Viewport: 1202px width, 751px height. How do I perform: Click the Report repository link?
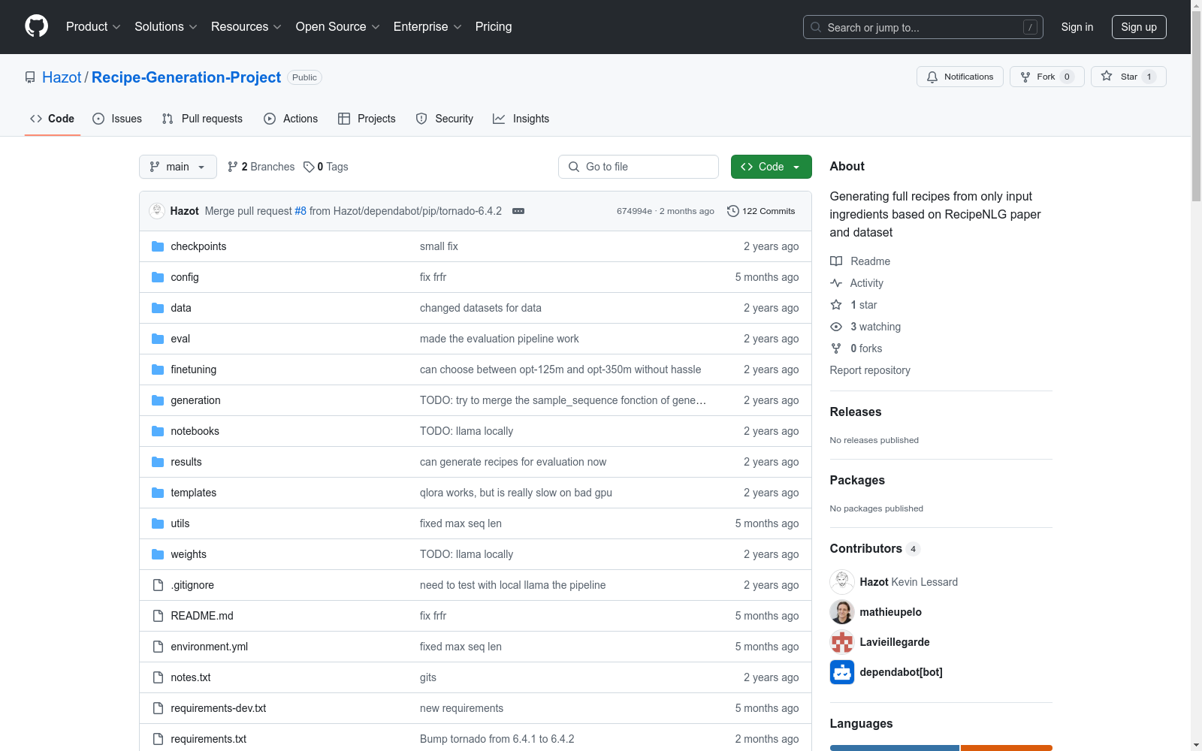[x=870, y=370]
